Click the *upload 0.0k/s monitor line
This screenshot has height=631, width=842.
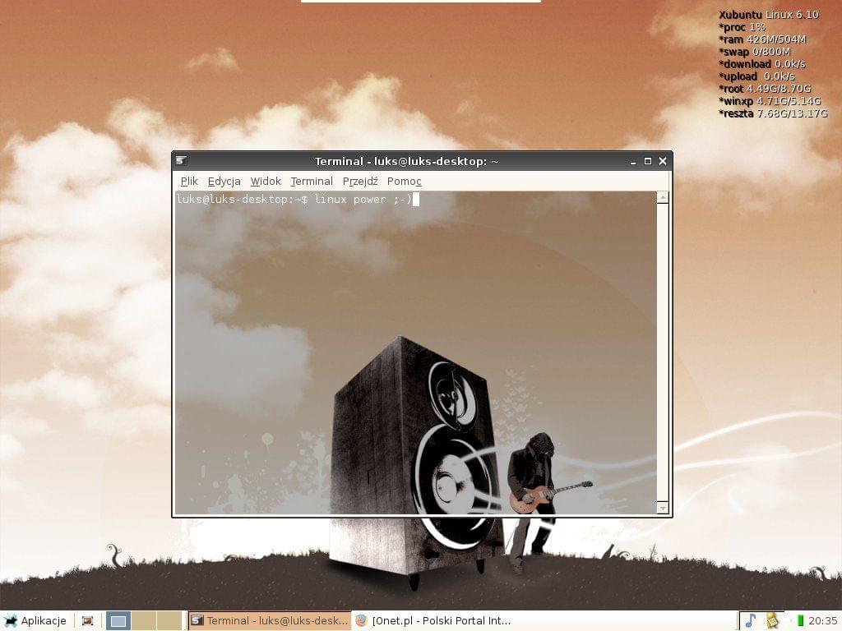pos(756,76)
